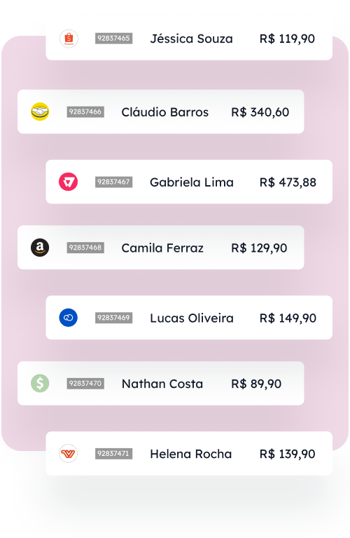Open the Amazon icon on Camila's order
The image size is (350, 538).
40,248
